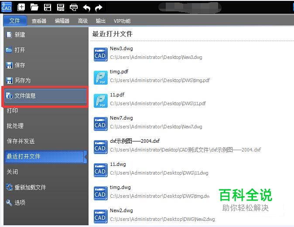
Task: Create new file from quick toolbar plus icon
Action: 21,7
